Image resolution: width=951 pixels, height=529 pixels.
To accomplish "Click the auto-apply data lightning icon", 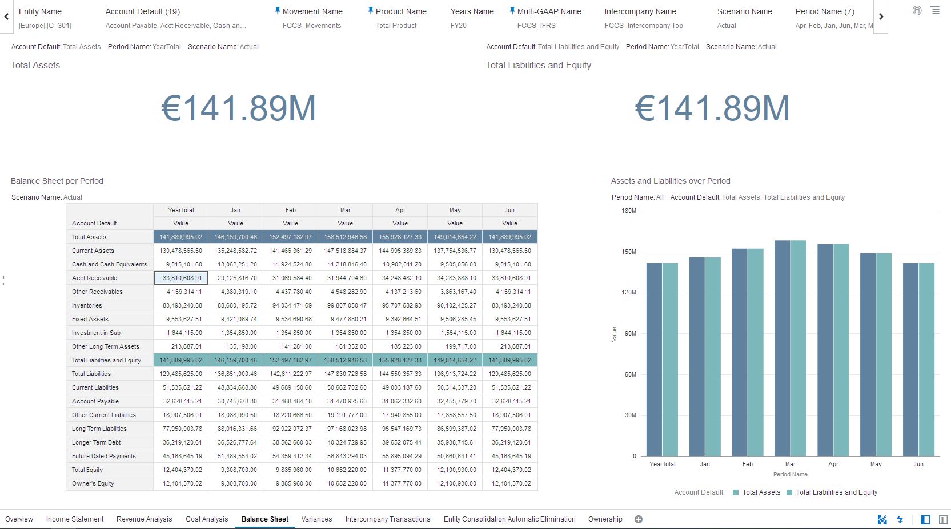I will pyautogui.click(x=900, y=519).
